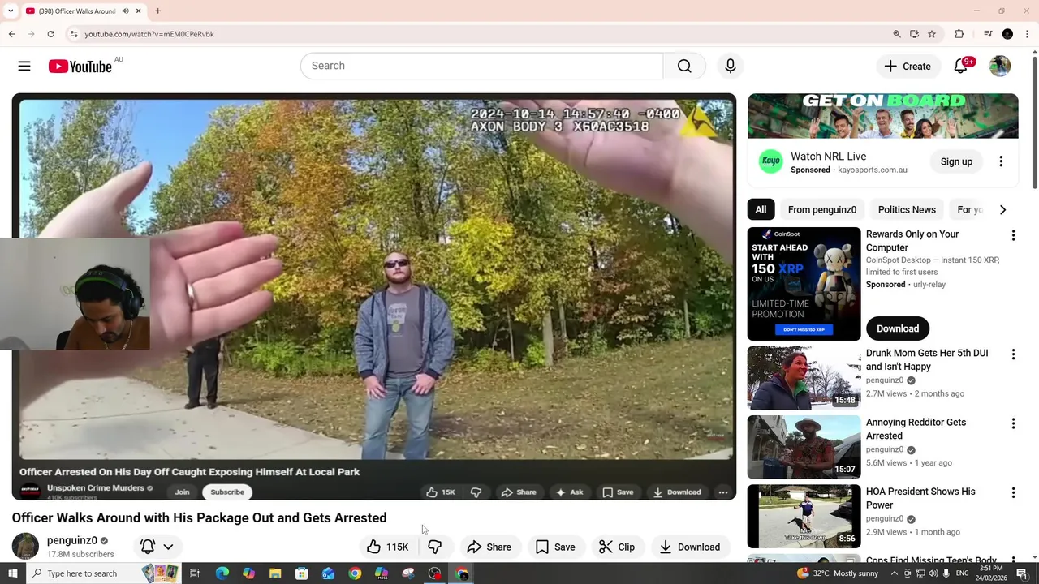Download the penguinz0 video

coord(690,547)
